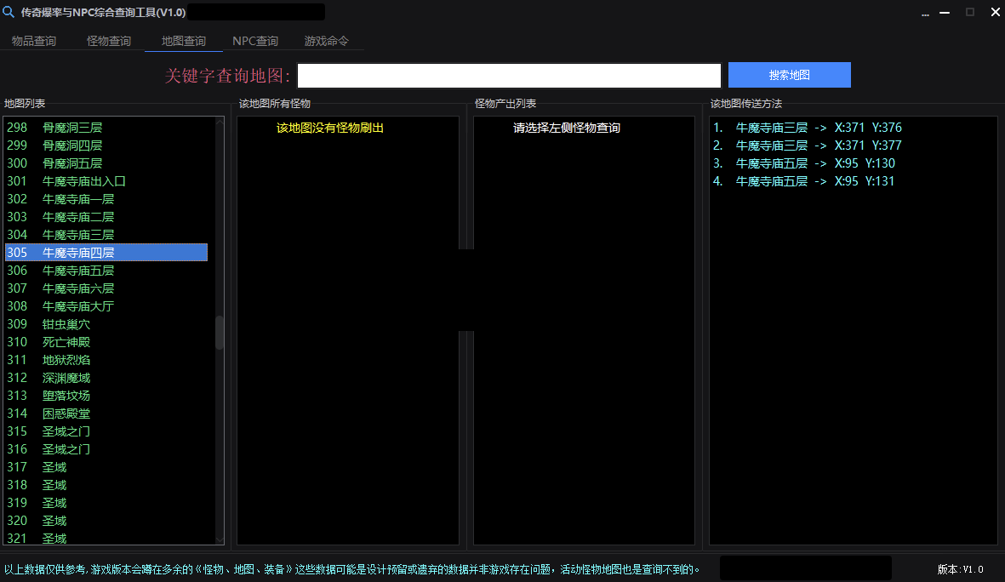Click the map list scrollbar thumb
Viewport: 1005px width, 582px height.
point(220,333)
